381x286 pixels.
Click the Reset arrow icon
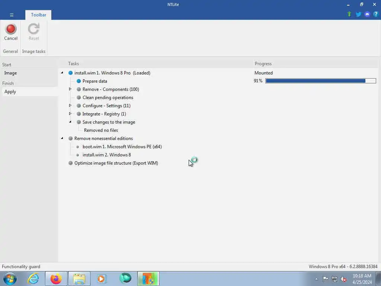tap(33, 29)
